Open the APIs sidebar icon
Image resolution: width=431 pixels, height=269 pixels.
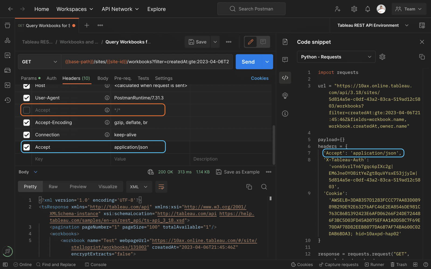point(8,40)
